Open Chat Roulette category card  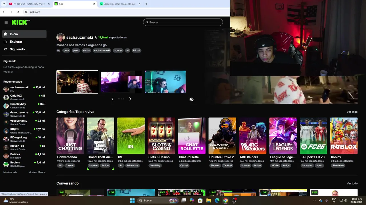point(192,136)
